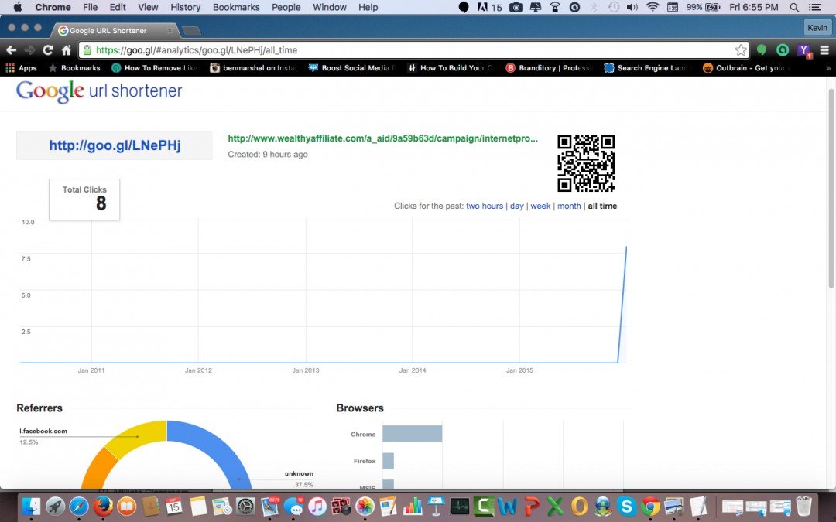The height and width of the screenshot is (522, 836).
Task: Open the Chrome File menu
Action: coord(90,8)
